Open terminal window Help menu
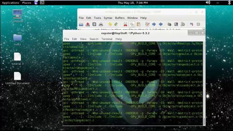233x131 pixels. pyautogui.click(x=119, y=39)
